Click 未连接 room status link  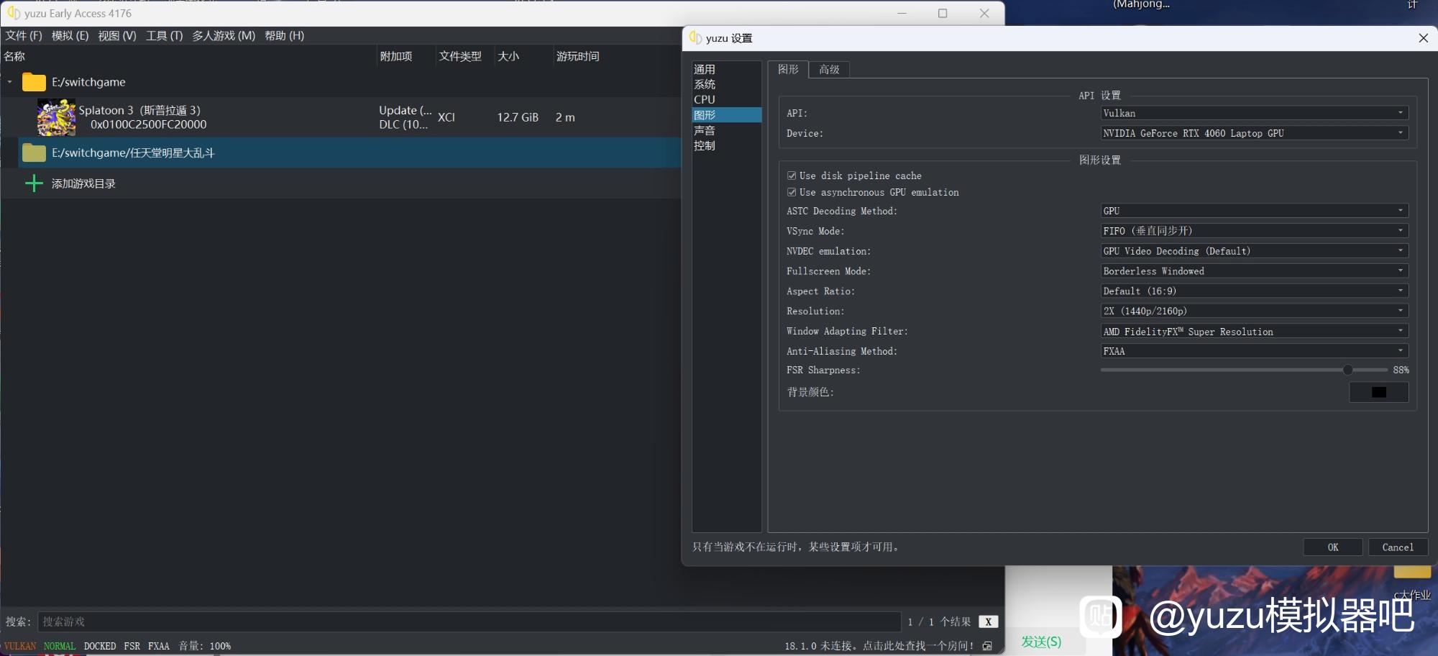[879, 646]
